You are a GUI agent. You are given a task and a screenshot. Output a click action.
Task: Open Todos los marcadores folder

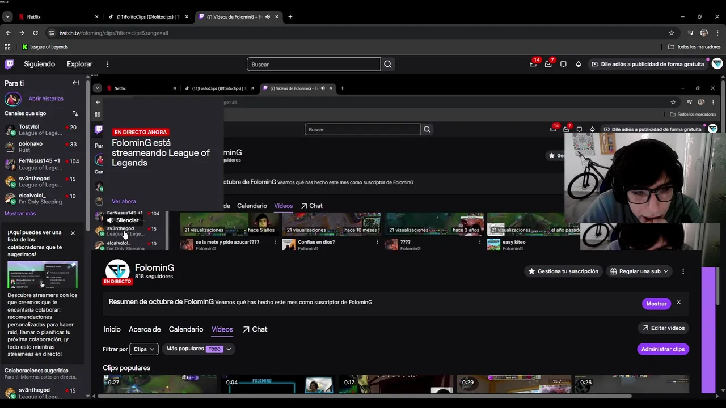point(694,46)
